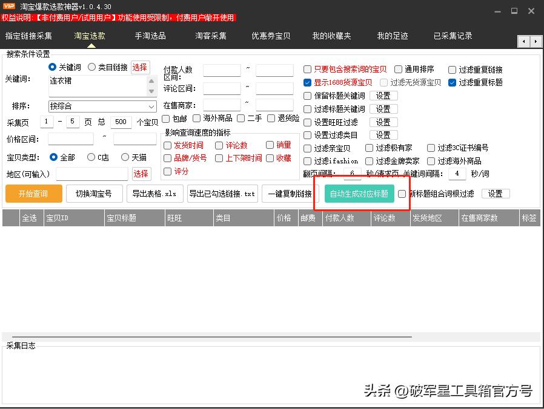This screenshot has height=409, width=544.
Task: Click the keyword box scroll-down arrow
Action: pyautogui.click(x=151, y=91)
